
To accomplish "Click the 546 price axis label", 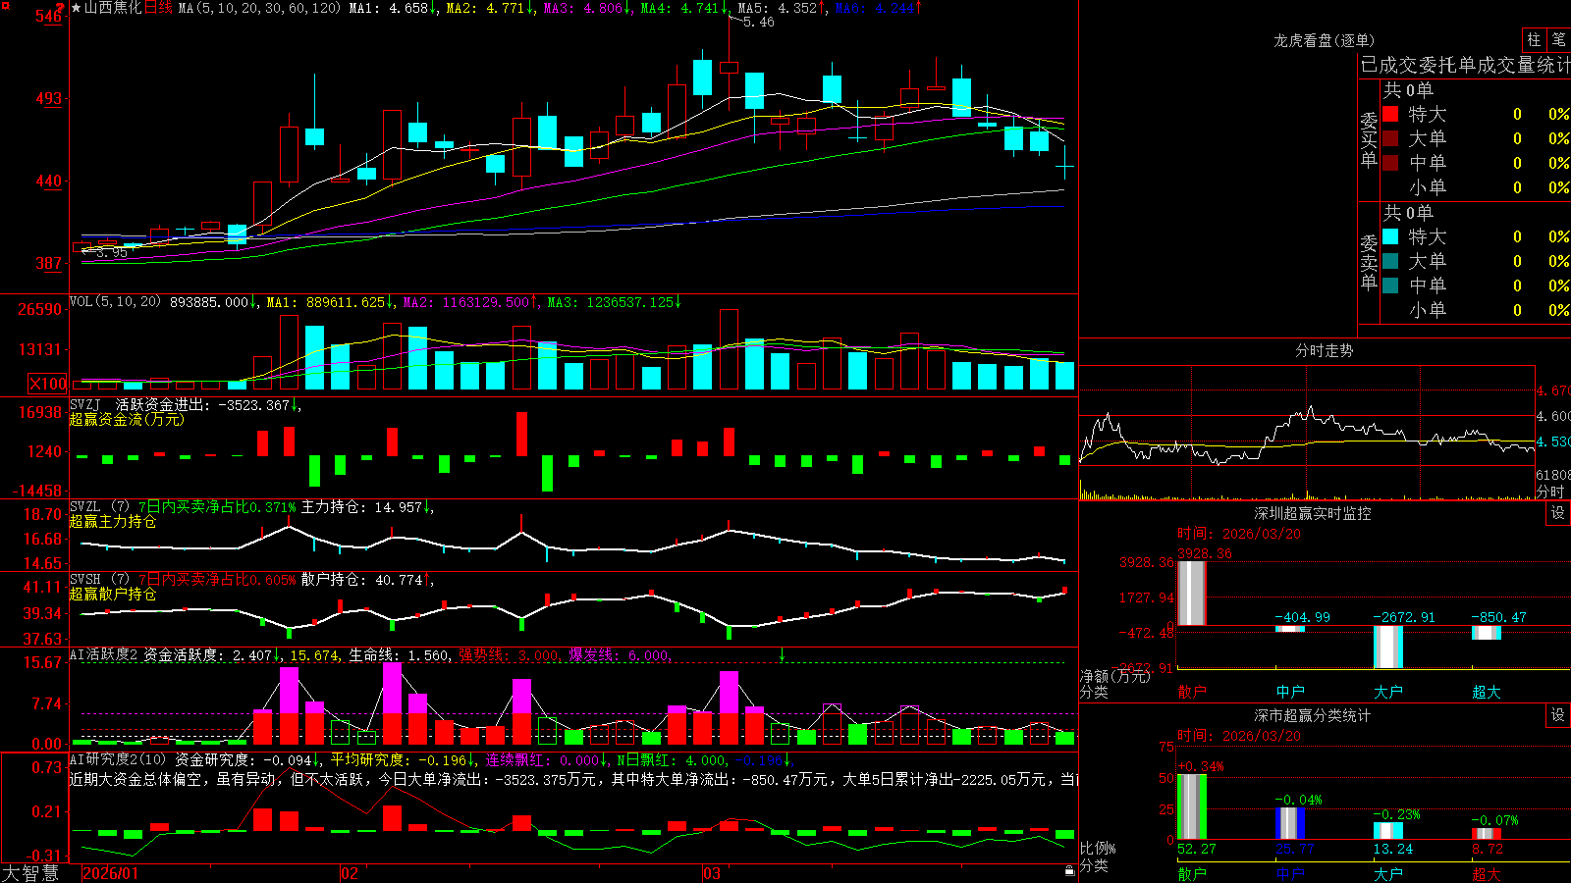I will point(49,17).
